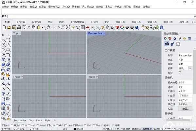Open the 曲线(C) menu

[x=33, y=7]
